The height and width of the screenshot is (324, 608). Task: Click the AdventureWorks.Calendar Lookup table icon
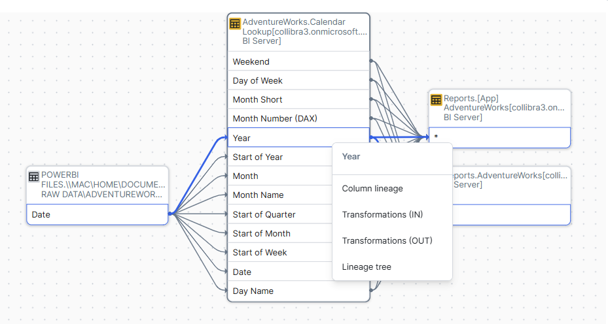pyautogui.click(x=235, y=24)
